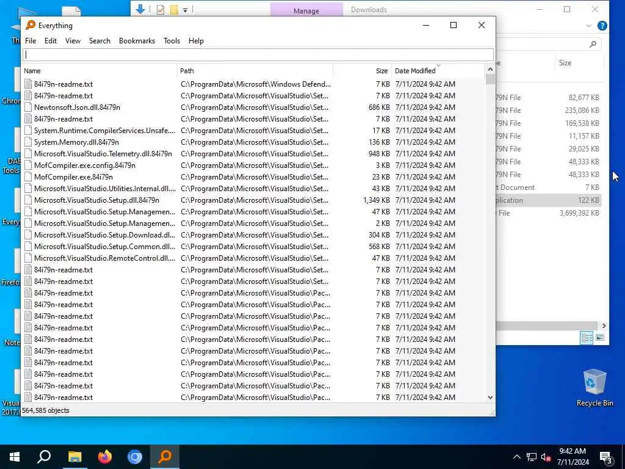The image size is (625, 469).
Task: Open the Recycle Bin desktop icon
Action: pyautogui.click(x=594, y=387)
